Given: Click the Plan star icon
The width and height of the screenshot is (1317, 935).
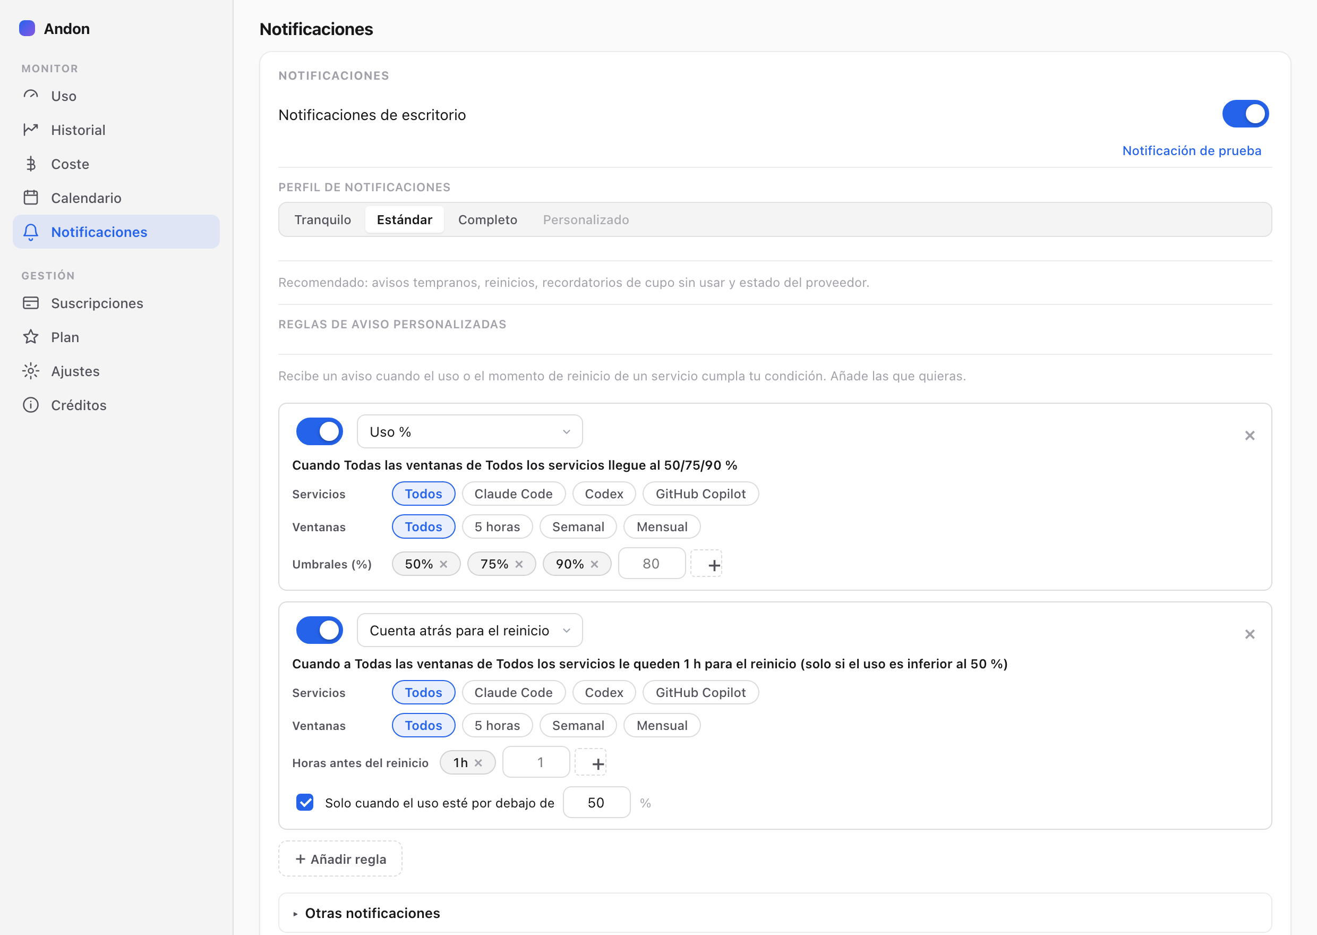Looking at the screenshot, I should pyautogui.click(x=30, y=337).
